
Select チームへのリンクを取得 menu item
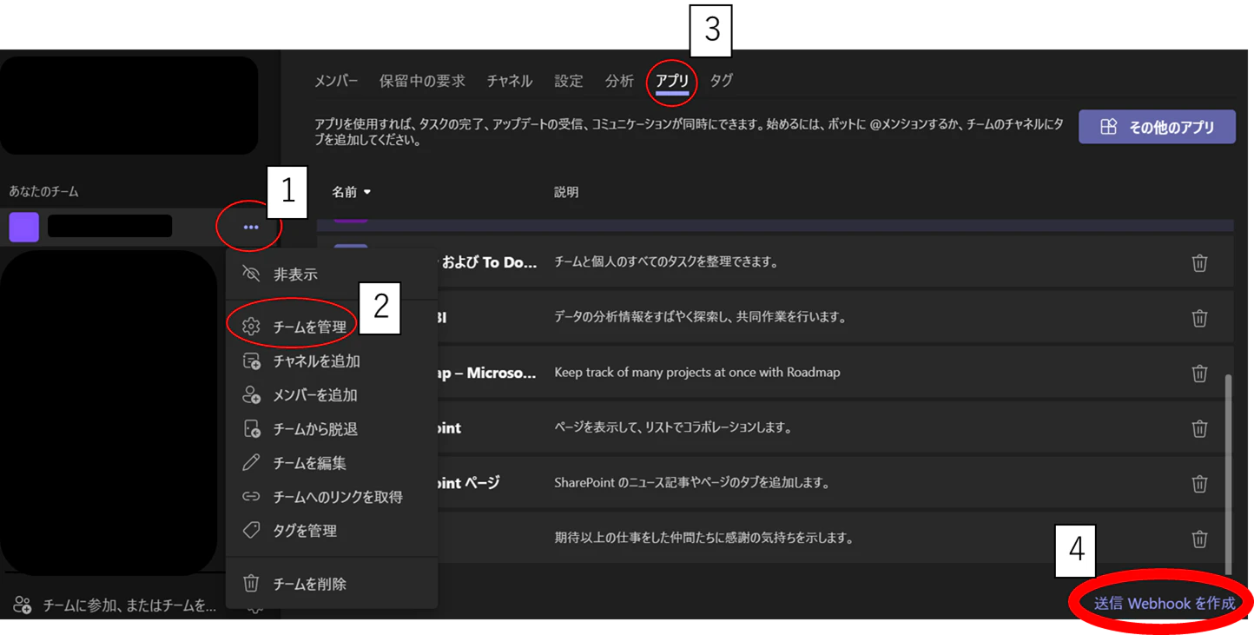point(331,497)
